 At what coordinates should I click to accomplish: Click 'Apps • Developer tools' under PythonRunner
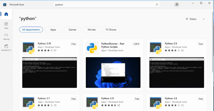112,51
